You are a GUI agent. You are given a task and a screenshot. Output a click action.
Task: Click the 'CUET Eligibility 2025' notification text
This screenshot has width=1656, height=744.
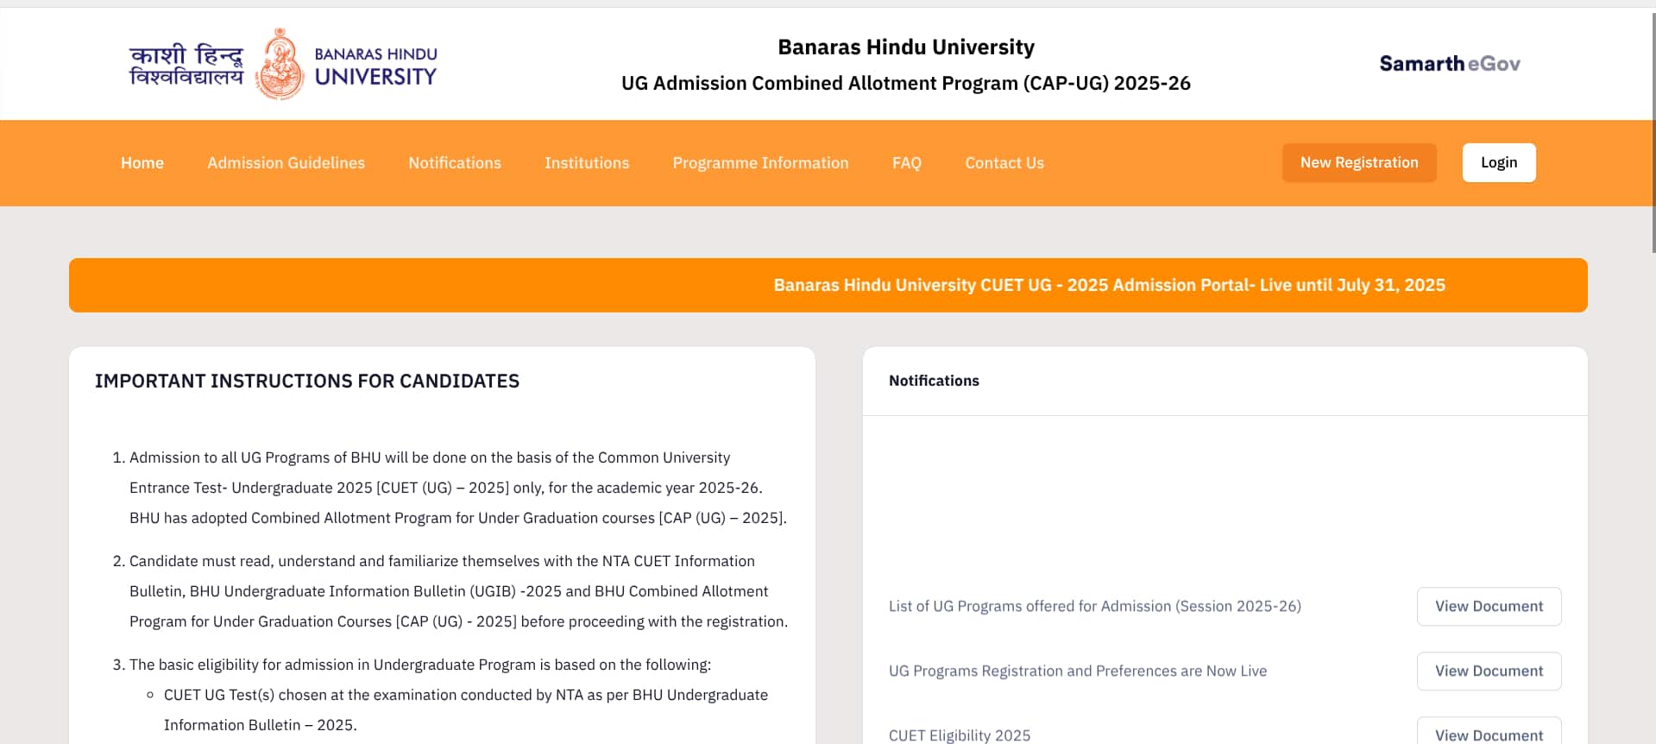pyautogui.click(x=960, y=735)
